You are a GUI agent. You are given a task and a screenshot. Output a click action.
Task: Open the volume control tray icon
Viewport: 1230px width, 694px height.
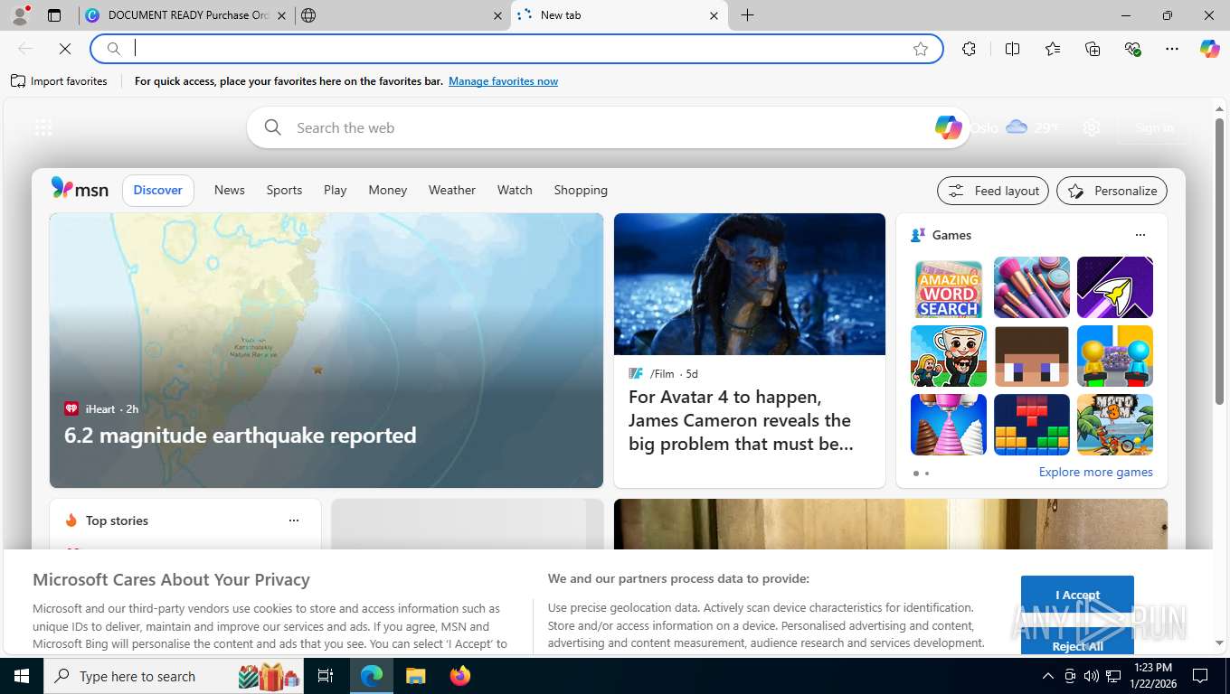[1092, 676]
